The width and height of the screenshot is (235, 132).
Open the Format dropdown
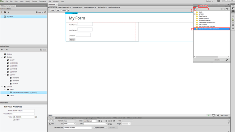69,121
